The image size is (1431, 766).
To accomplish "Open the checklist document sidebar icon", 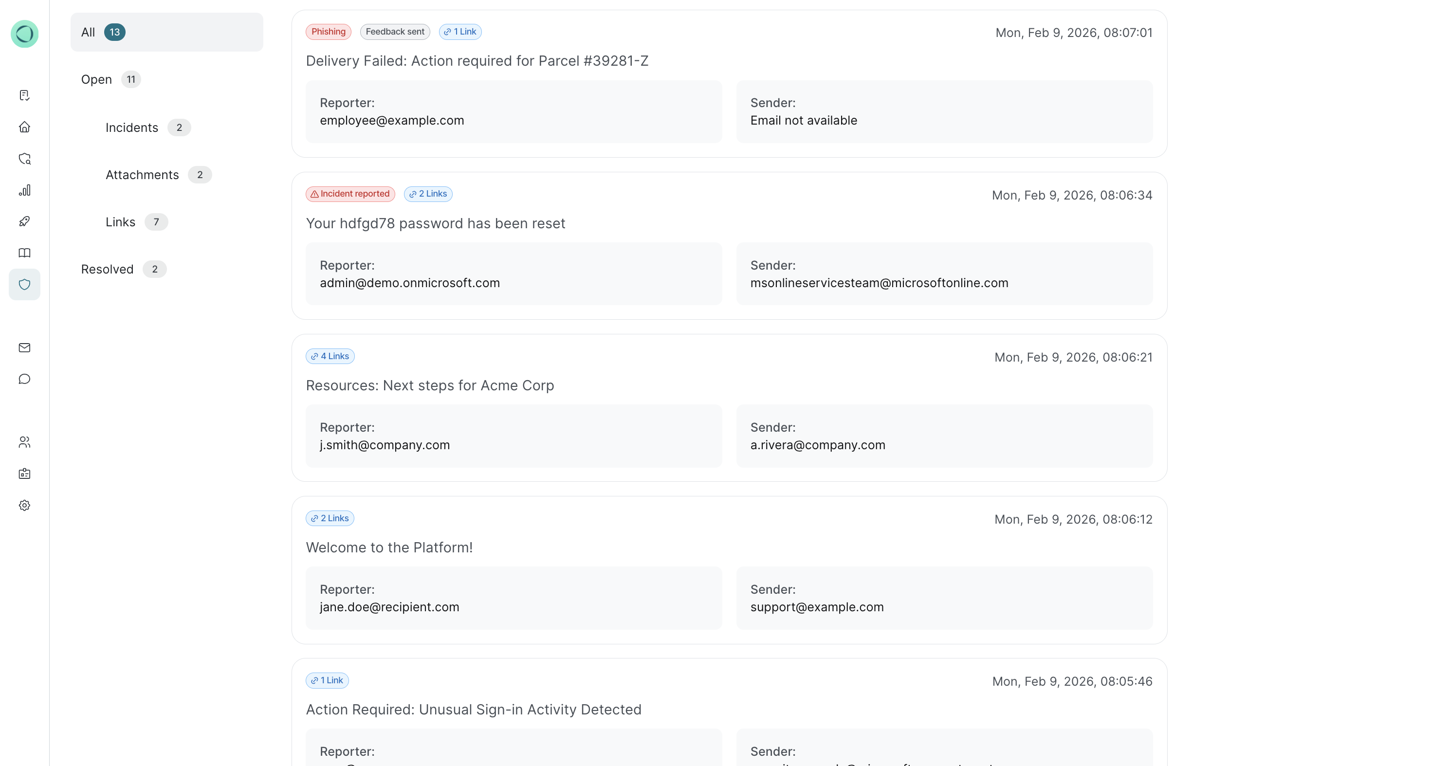I will tap(24, 95).
